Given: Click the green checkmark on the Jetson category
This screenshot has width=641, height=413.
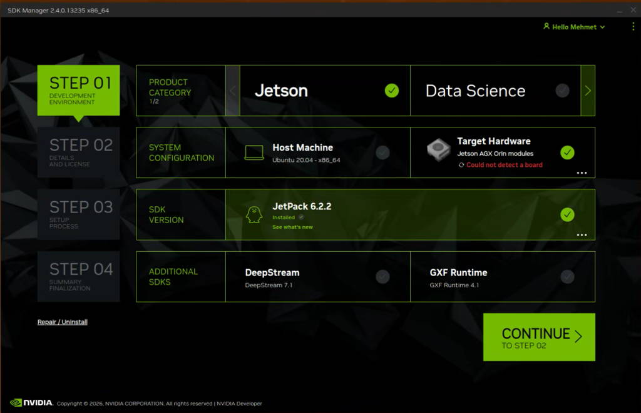Looking at the screenshot, I should pyautogui.click(x=391, y=91).
